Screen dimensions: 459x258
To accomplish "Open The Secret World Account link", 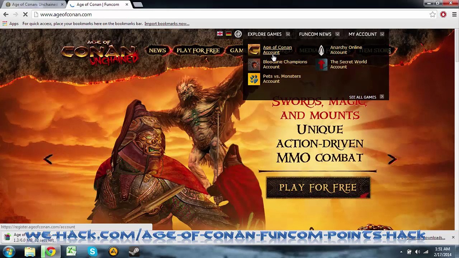I will [x=348, y=64].
